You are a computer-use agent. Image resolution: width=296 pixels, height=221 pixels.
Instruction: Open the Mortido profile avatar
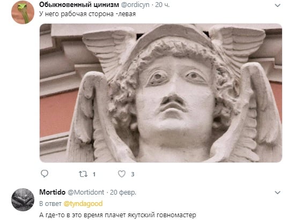(x=23, y=199)
